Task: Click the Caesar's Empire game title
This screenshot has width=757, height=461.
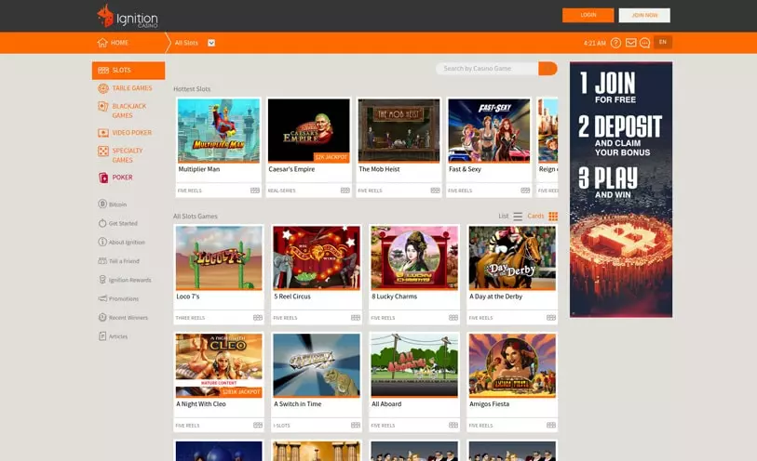Action: [x=291, y=169]
